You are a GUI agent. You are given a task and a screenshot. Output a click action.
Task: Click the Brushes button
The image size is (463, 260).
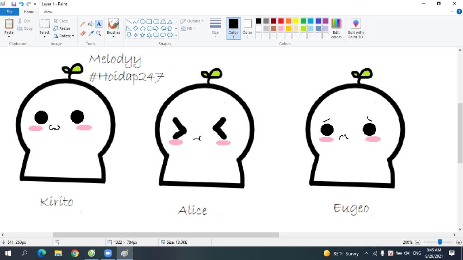[113, 24]
